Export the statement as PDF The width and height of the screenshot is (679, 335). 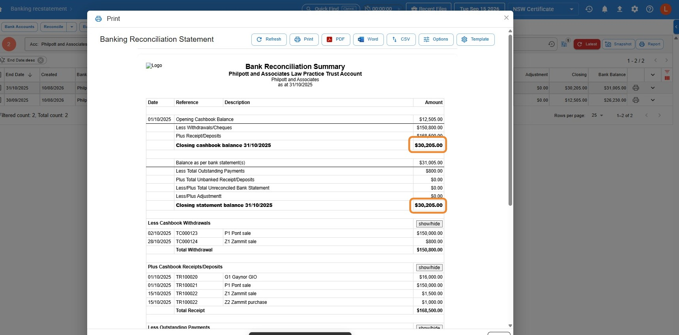(336, 39)
